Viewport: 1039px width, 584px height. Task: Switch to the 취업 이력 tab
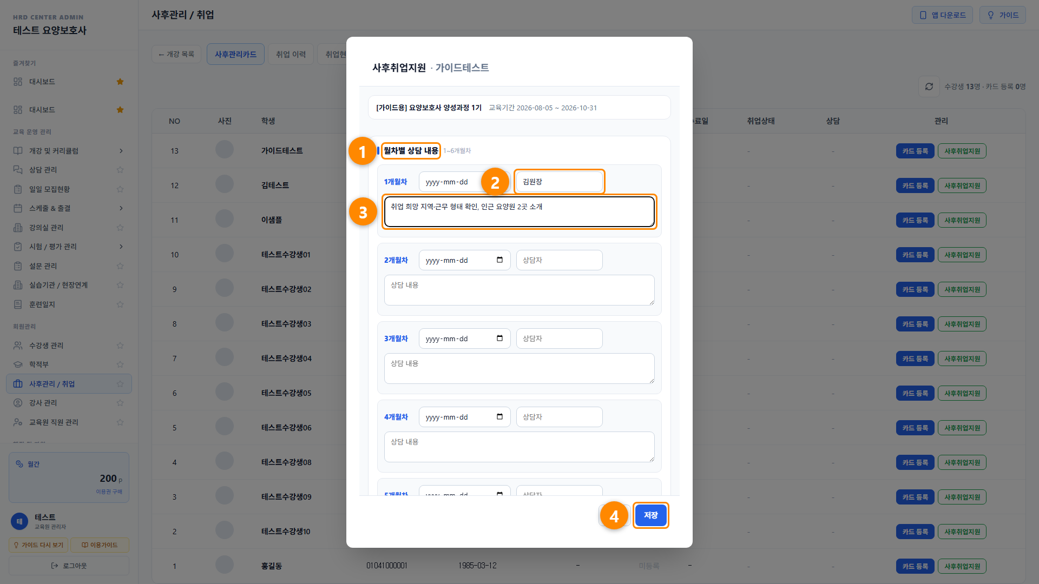(x=291, y=54)
